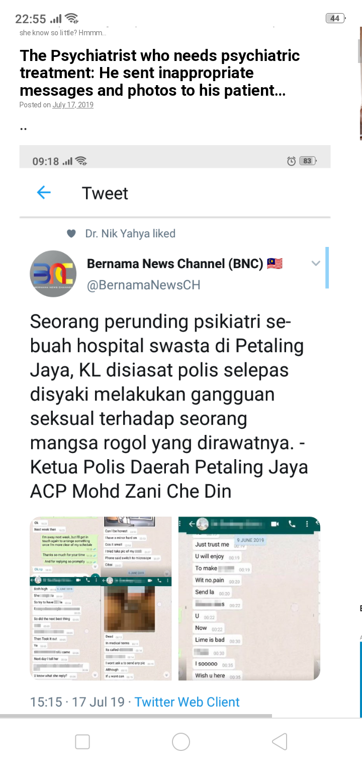Tap the blue back arrow beside Tweet

[44, 193]
